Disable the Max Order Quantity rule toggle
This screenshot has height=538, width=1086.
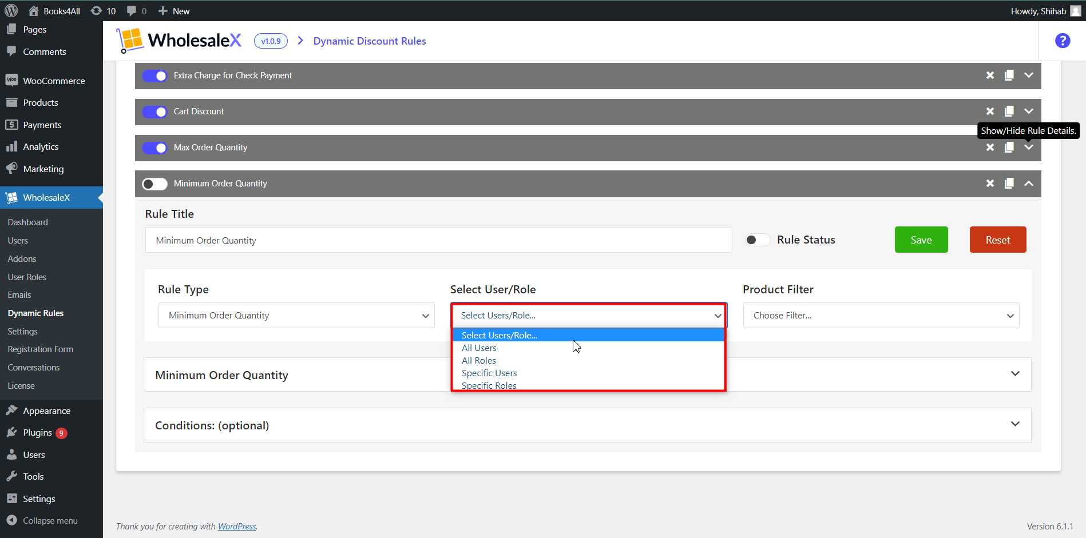pyautogui.click(x=154, y=148)
